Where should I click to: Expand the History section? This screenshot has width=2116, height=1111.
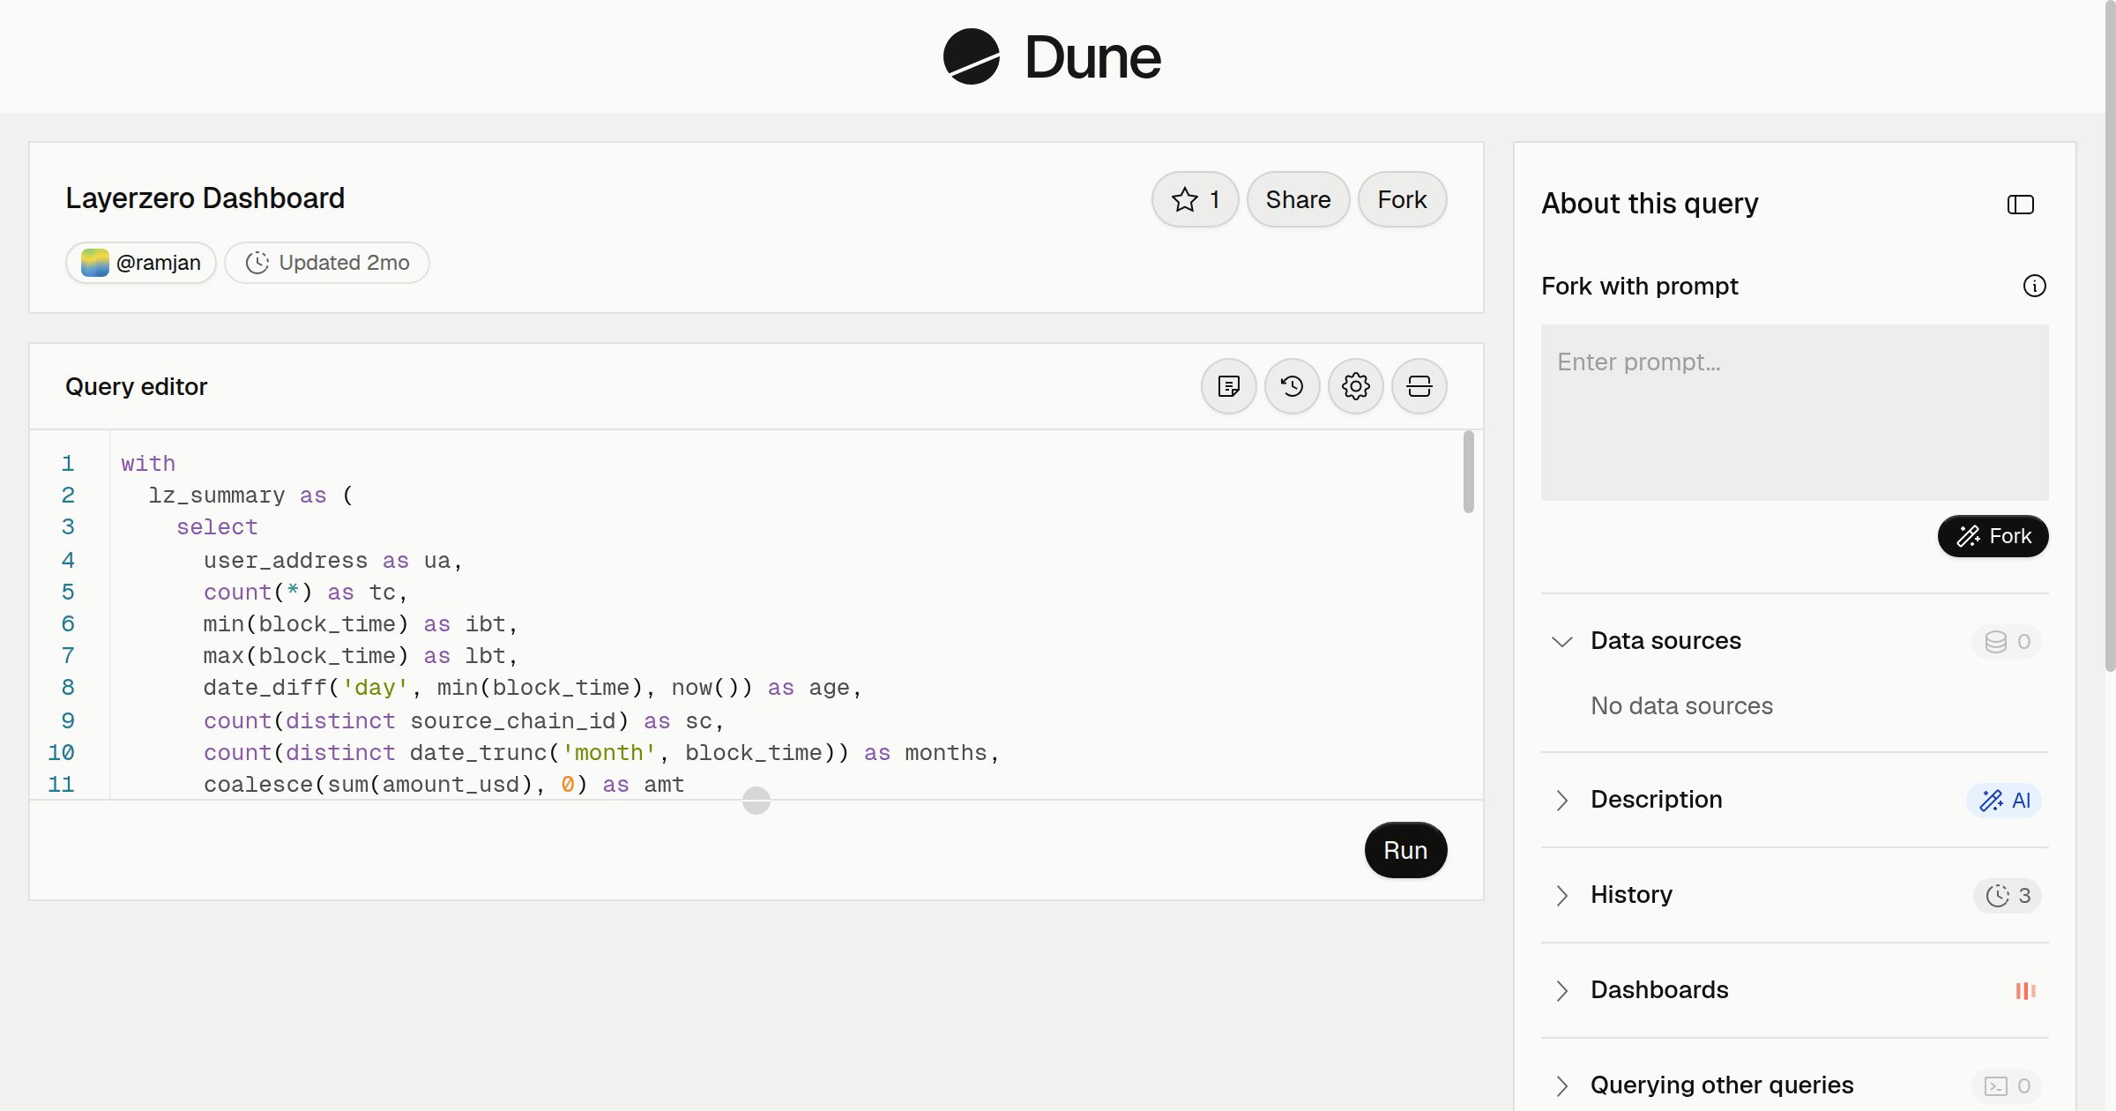[x=1562, y=895]
